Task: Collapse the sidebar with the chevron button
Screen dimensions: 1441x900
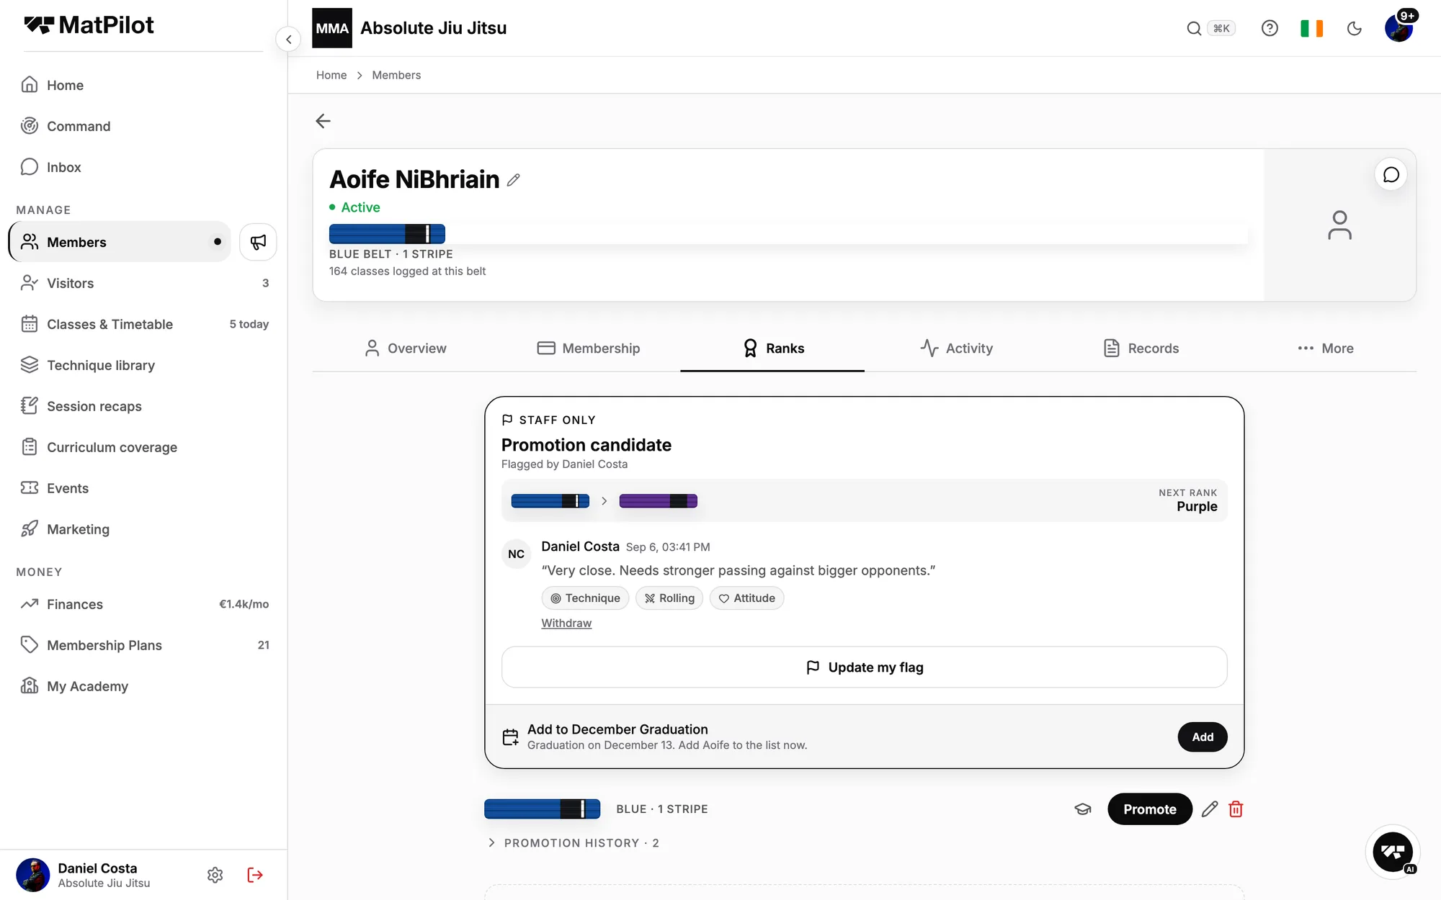Action: tap(288, 39)
